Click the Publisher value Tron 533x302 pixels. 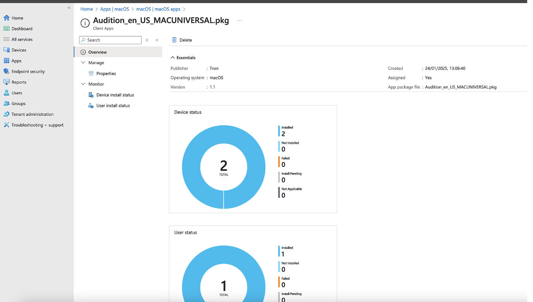point(214,68)
